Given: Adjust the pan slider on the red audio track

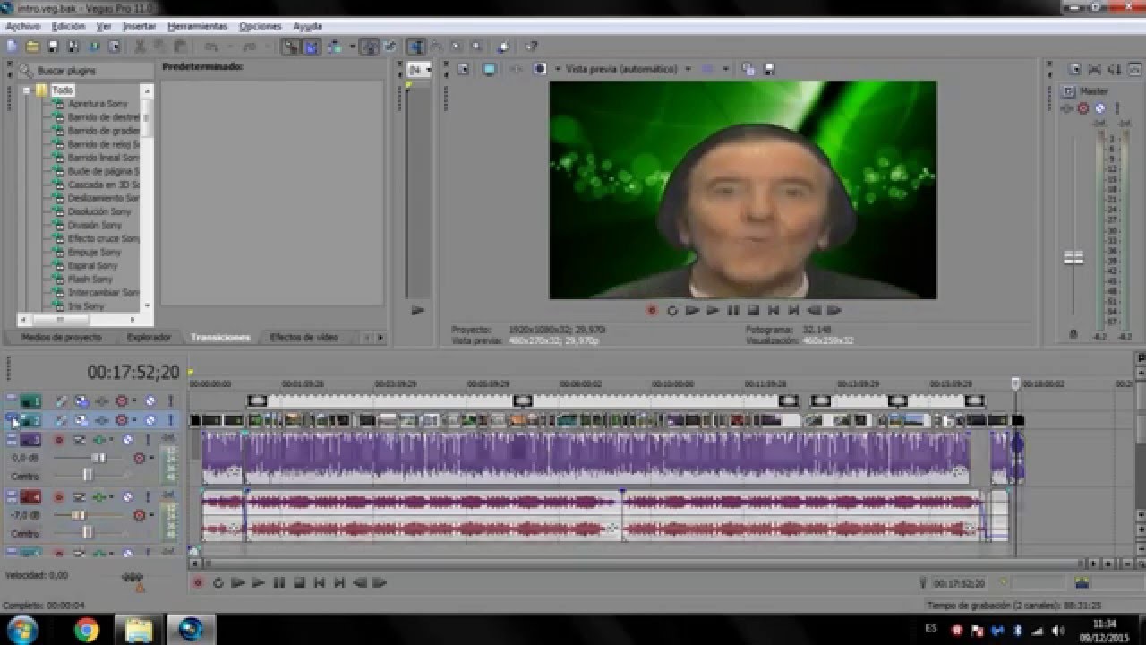Looking at the screenshot, I should pos(87,532).
